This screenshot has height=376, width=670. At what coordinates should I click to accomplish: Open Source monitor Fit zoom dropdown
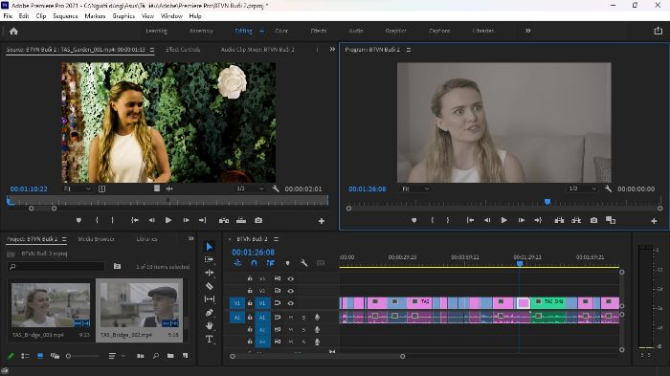coord(77,188)
